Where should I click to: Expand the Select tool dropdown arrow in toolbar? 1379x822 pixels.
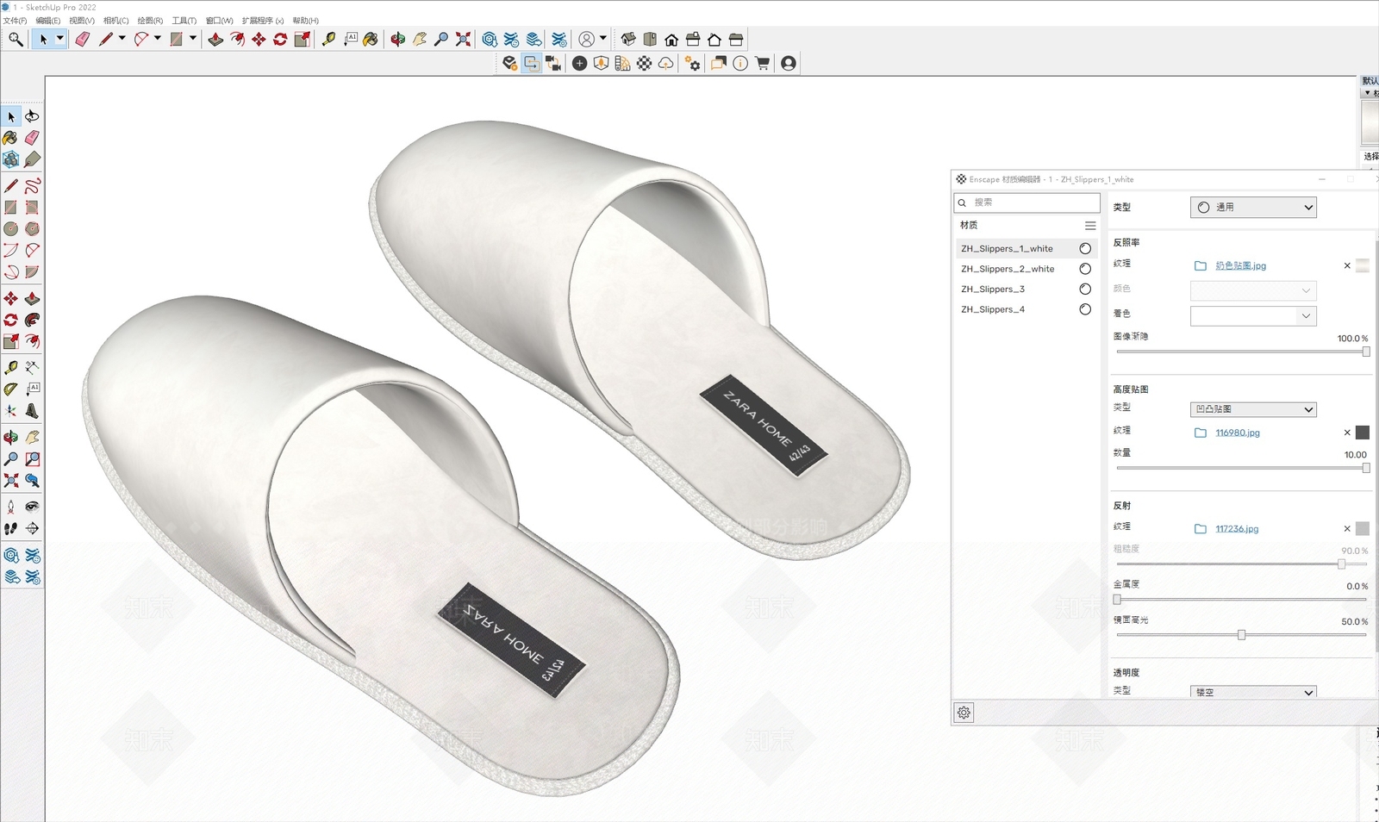tap(59, 39)
